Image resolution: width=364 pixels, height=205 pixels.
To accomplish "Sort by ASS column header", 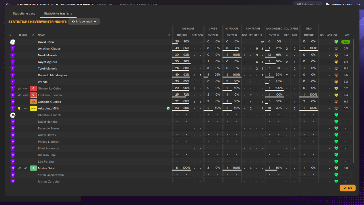I will [x=330, y=35].
